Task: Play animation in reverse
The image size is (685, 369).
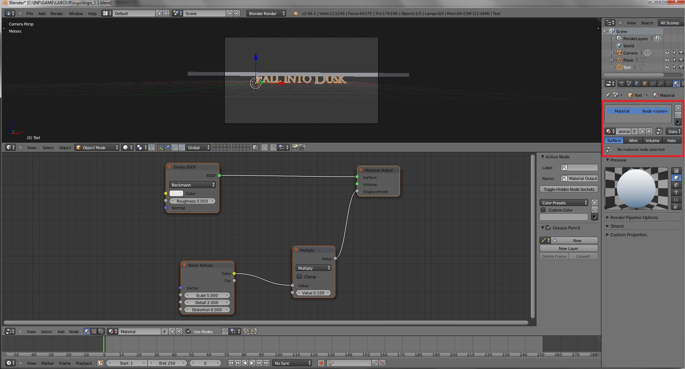Action: click(x=245, y=363)
